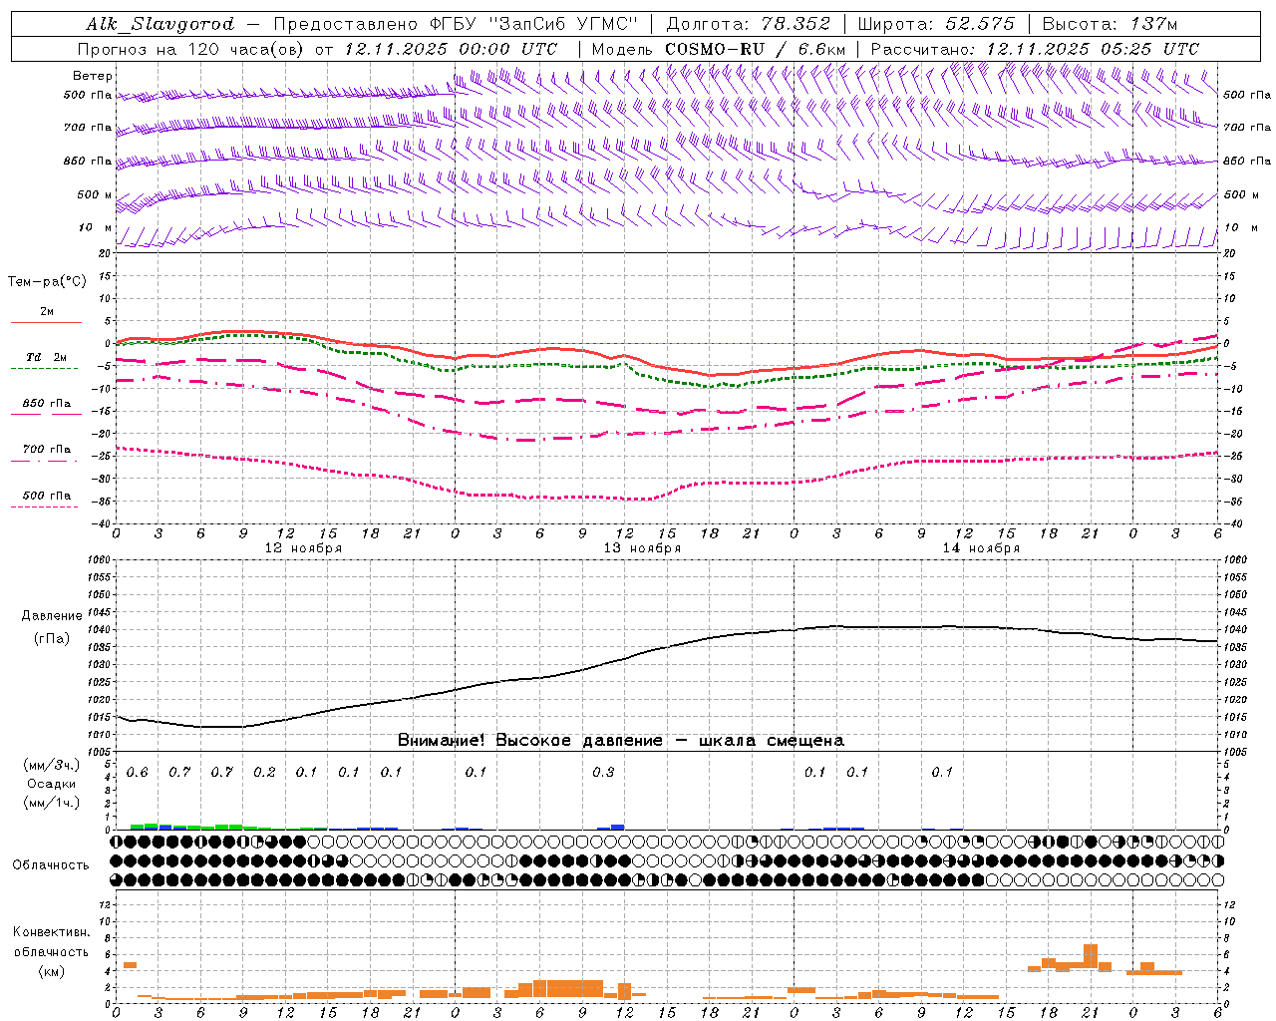The height and width of the screenshot is (1021, 1276).
Task: Click the date label 14 ноября
Action: pyautogui.click(x=981, y=547)
